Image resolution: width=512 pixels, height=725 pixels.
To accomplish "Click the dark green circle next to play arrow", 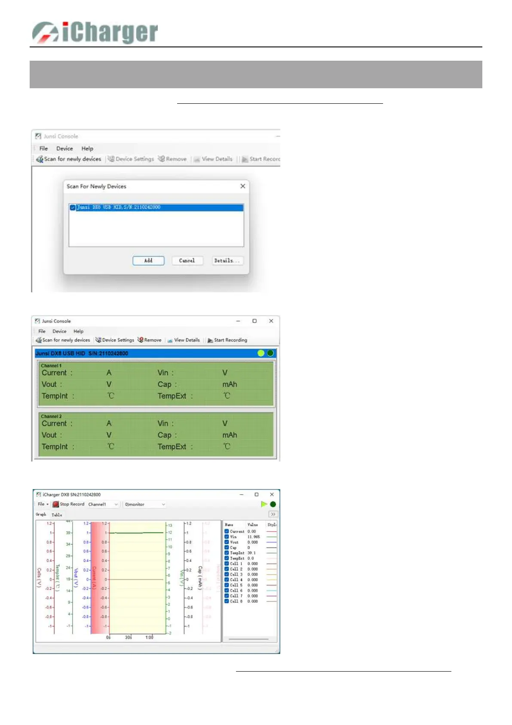I will tap(273, 504).
